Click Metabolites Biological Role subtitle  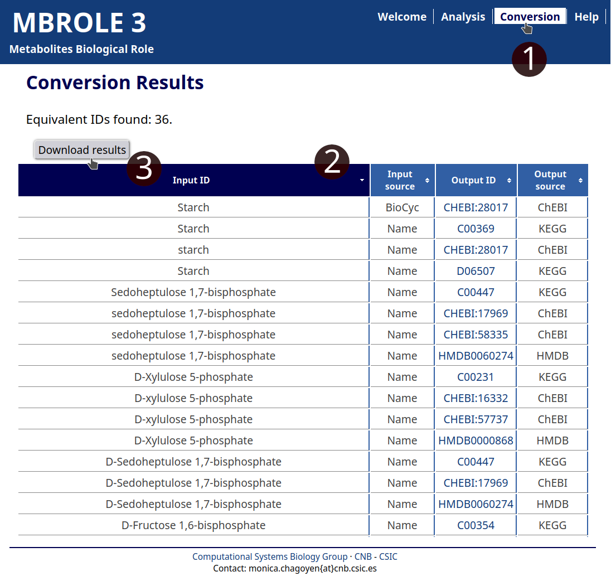point(81,49)
